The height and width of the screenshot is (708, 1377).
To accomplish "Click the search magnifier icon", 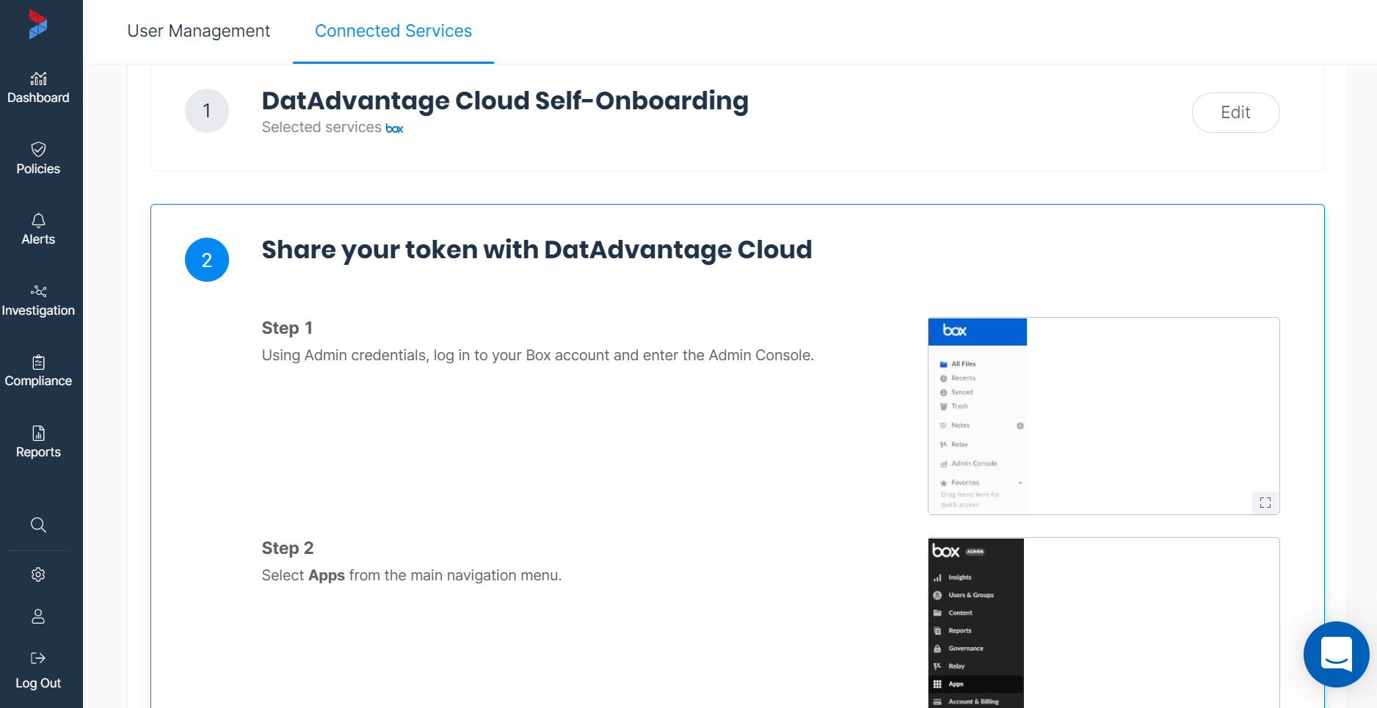I will coord(38,525).
